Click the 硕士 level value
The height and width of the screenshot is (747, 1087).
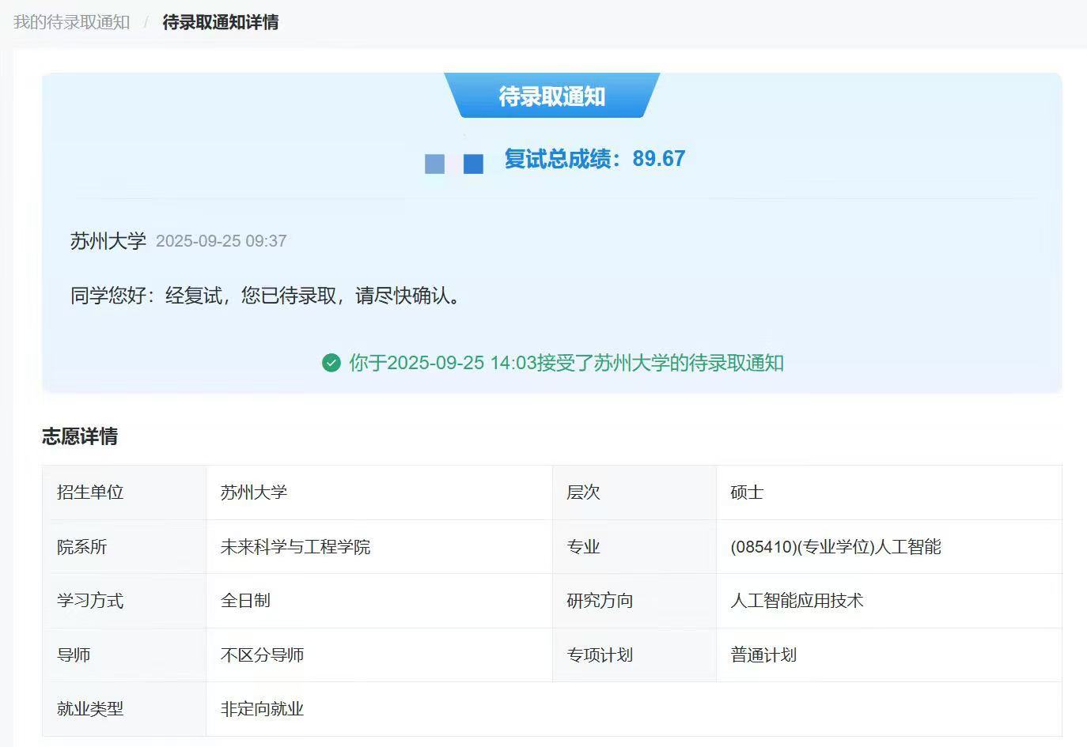pyautogui.click(x=747, y=492)
